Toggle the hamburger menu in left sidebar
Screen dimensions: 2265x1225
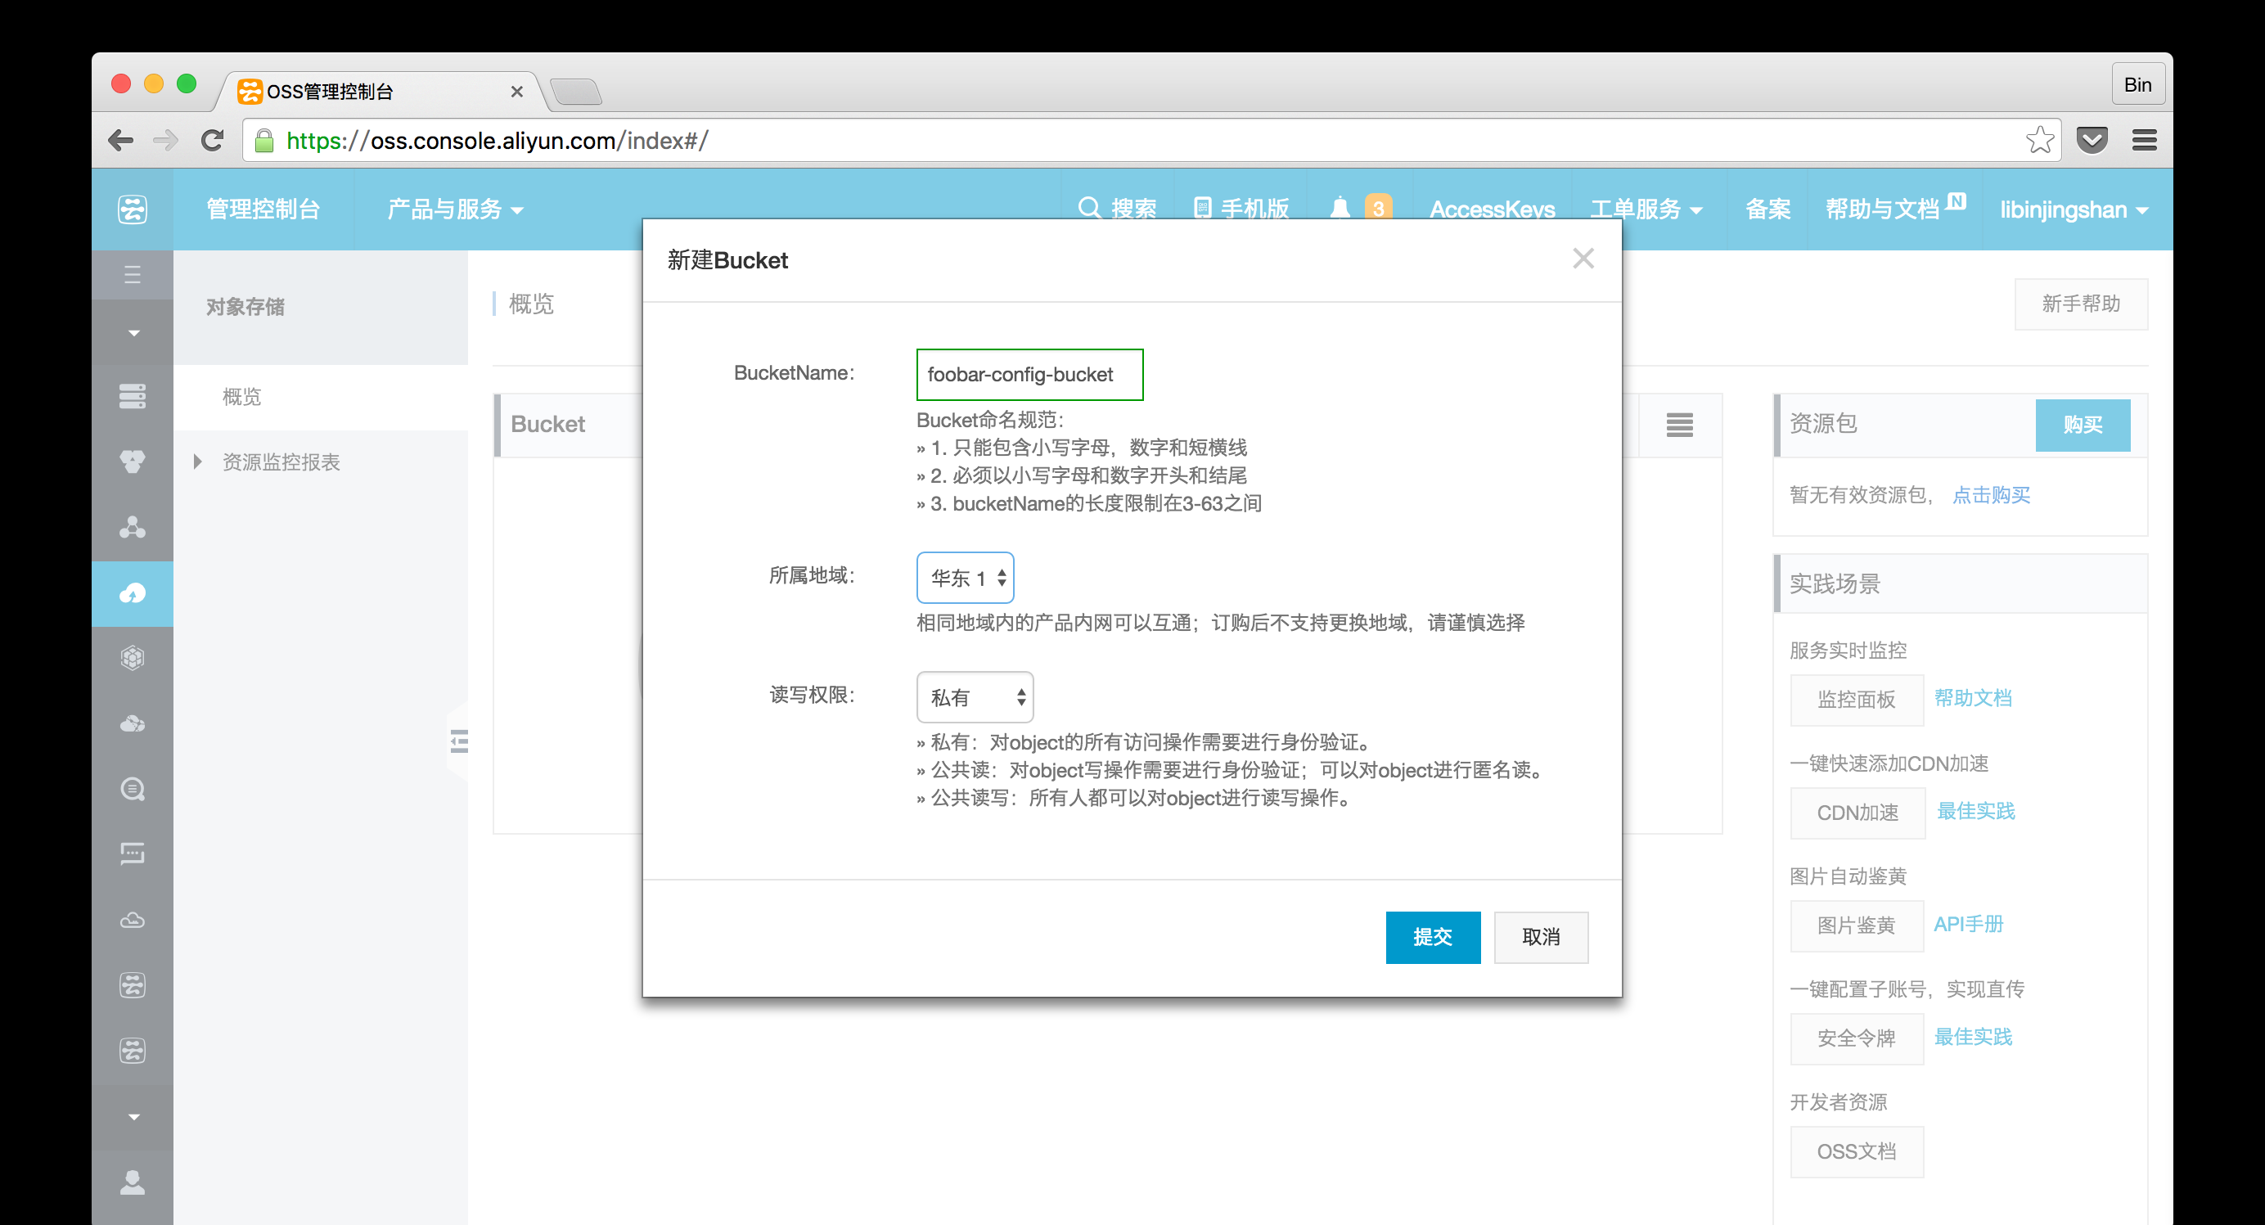click(133, 274)
